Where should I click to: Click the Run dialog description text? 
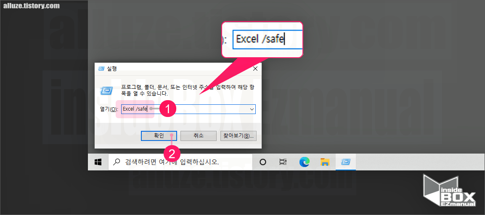point(188,90)
